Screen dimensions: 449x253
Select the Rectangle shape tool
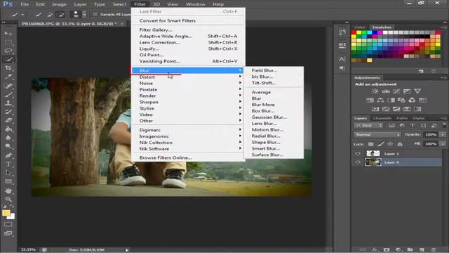tap(8, 181)
